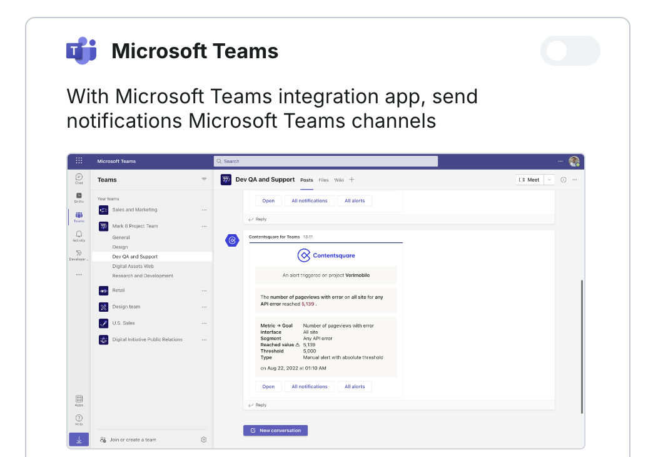
Task: Click the filter icon beside Teams heading
Action: [204, 179]
